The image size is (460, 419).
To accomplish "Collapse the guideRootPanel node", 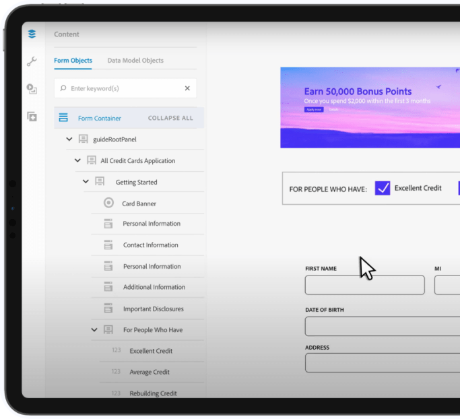I will point(69,139).
